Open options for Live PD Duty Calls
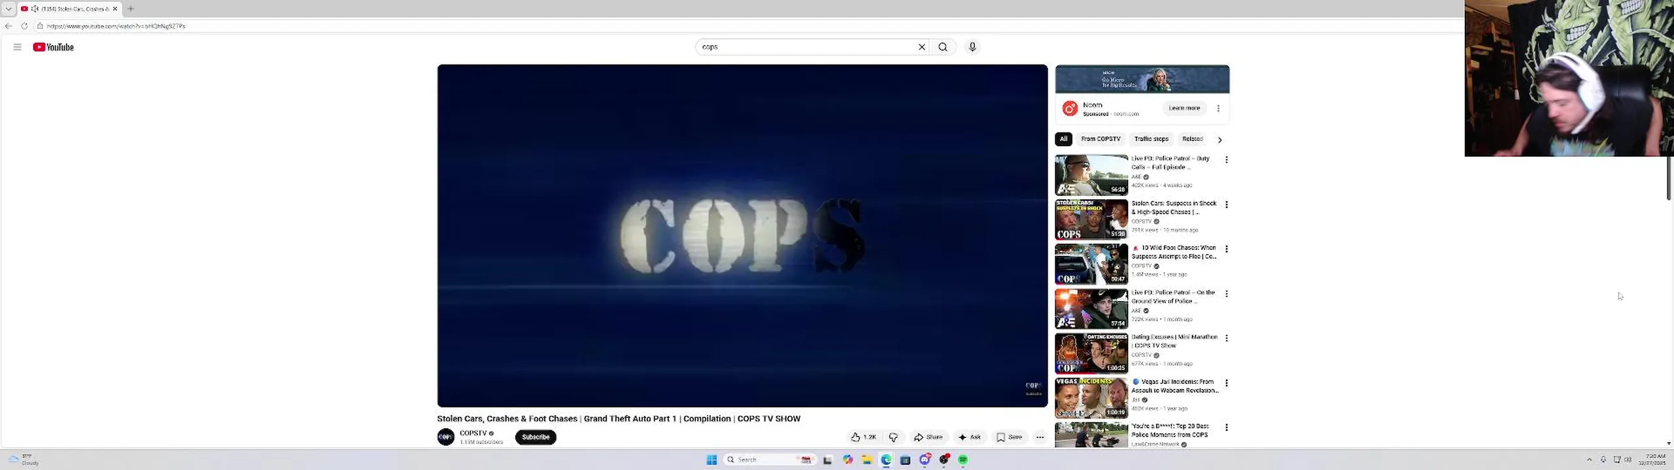Screen dimensions: 1674x470 [x=1227, y=160]
